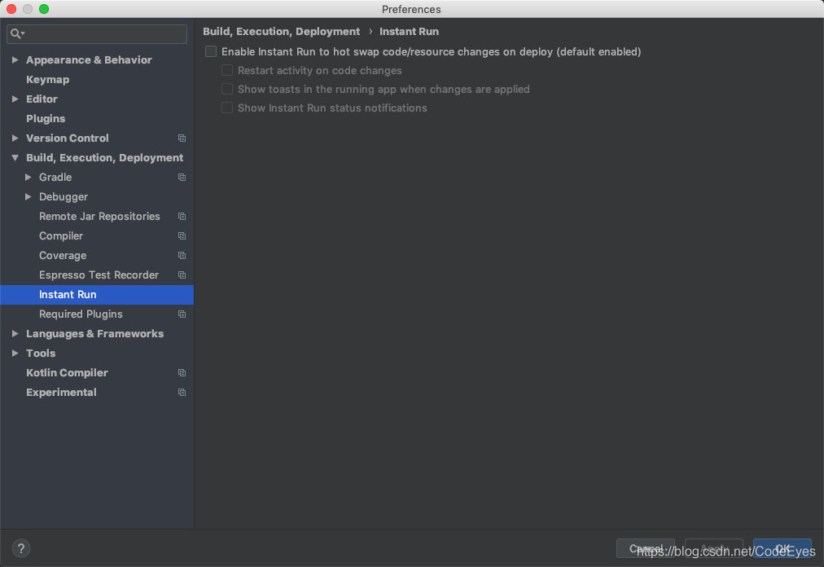Image resolution: width=824 pixels, height=567 pixels.
Task: Click the project-level icon beside Required Plugins
Action: tap(182, 314)
